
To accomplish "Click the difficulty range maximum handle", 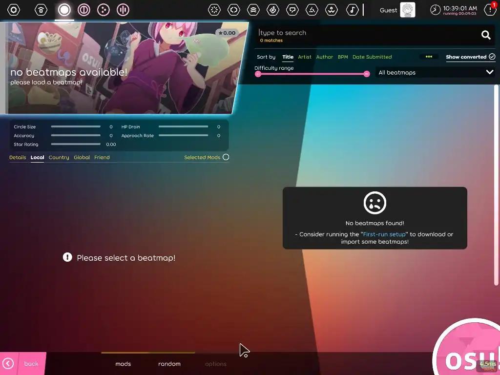I will point(367,74).
